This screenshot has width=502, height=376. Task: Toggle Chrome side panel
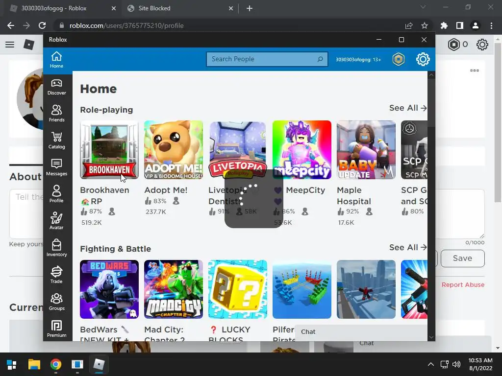pyautogui.click(x=460, y=25)
